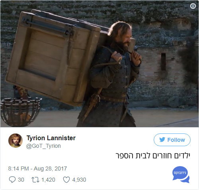Screen dimensions: 199x190
Task: Click the Twitter bird inside the Follow button
Action: 162,140
